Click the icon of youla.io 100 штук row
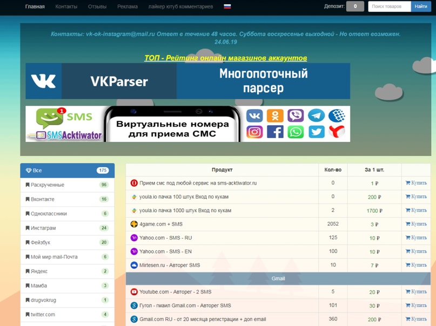 click(134, 197)
